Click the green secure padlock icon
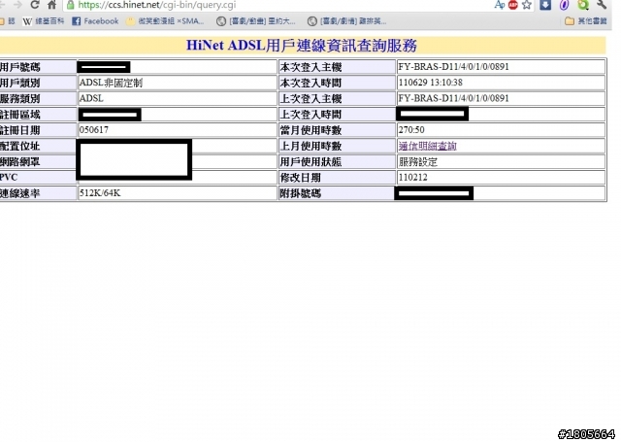The height and width of the screenshot is (442, 621). (x=71, y=5)
